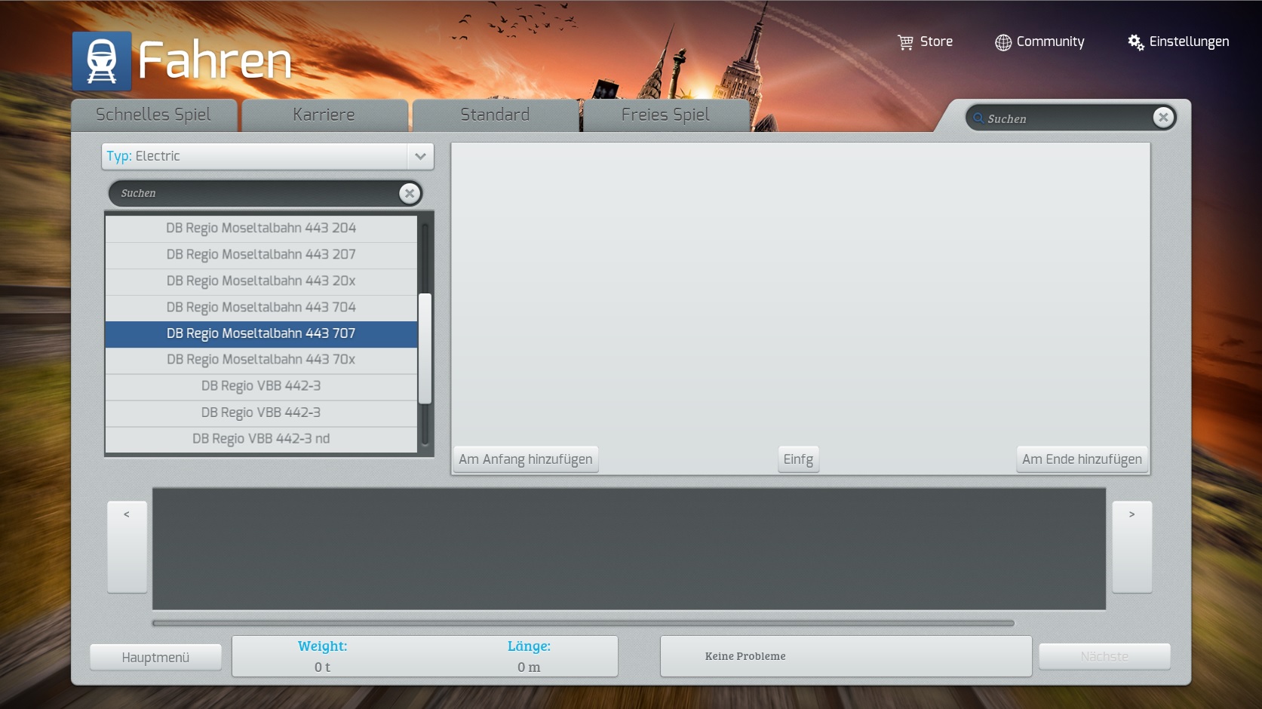This screenshot has height=709, width=1262.
Task: Return via the Hauptmenü button
Action: 155,657
